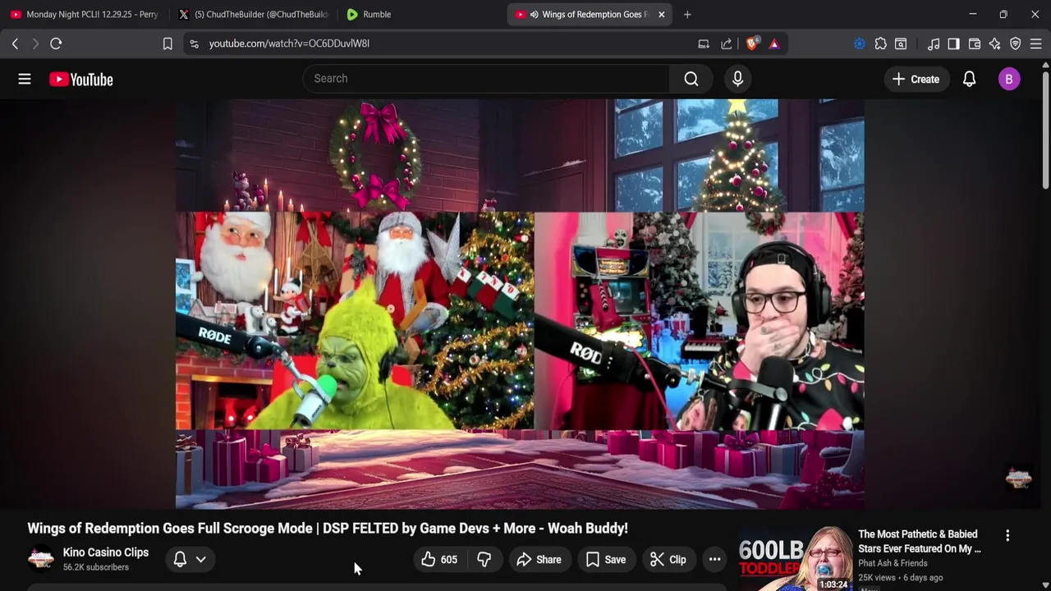Click the video player to pause
This screenshot has height=591, width=1051.
coord(520,304)
